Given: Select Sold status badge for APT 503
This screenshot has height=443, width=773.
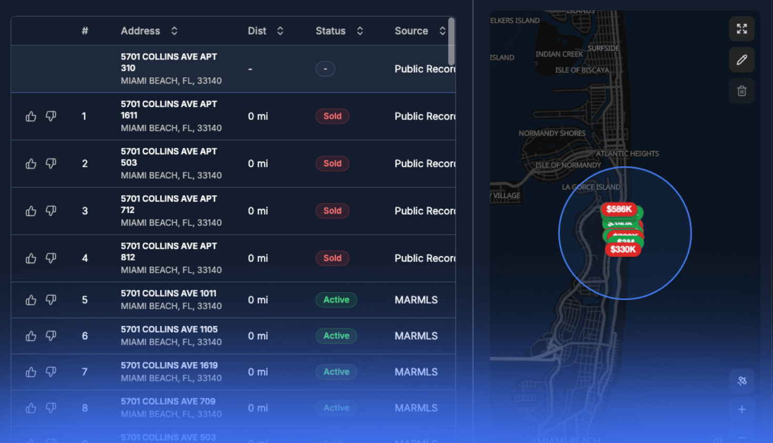Looking at the screenshot, I should point(332,164).
